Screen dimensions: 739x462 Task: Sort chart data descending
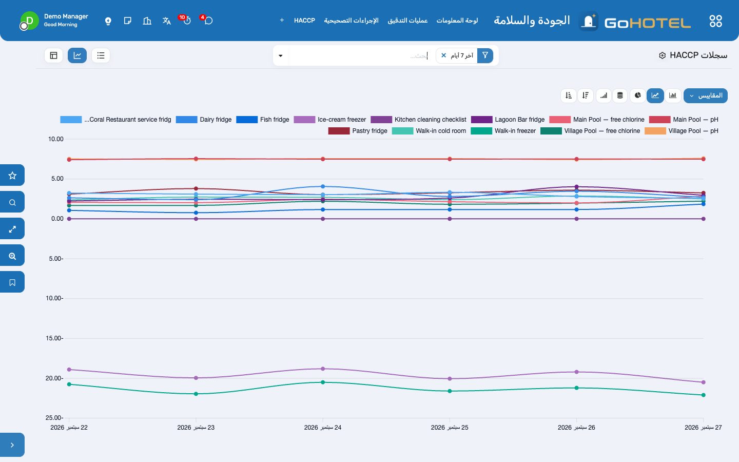coord(586,95)
